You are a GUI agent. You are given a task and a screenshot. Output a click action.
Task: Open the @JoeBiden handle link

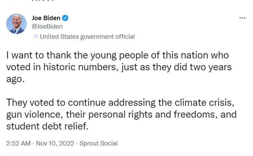47,27
